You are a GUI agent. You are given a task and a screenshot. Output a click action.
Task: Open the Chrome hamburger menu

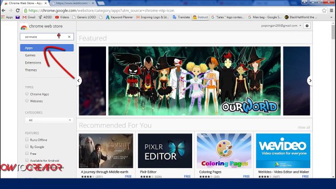[331, 10]
